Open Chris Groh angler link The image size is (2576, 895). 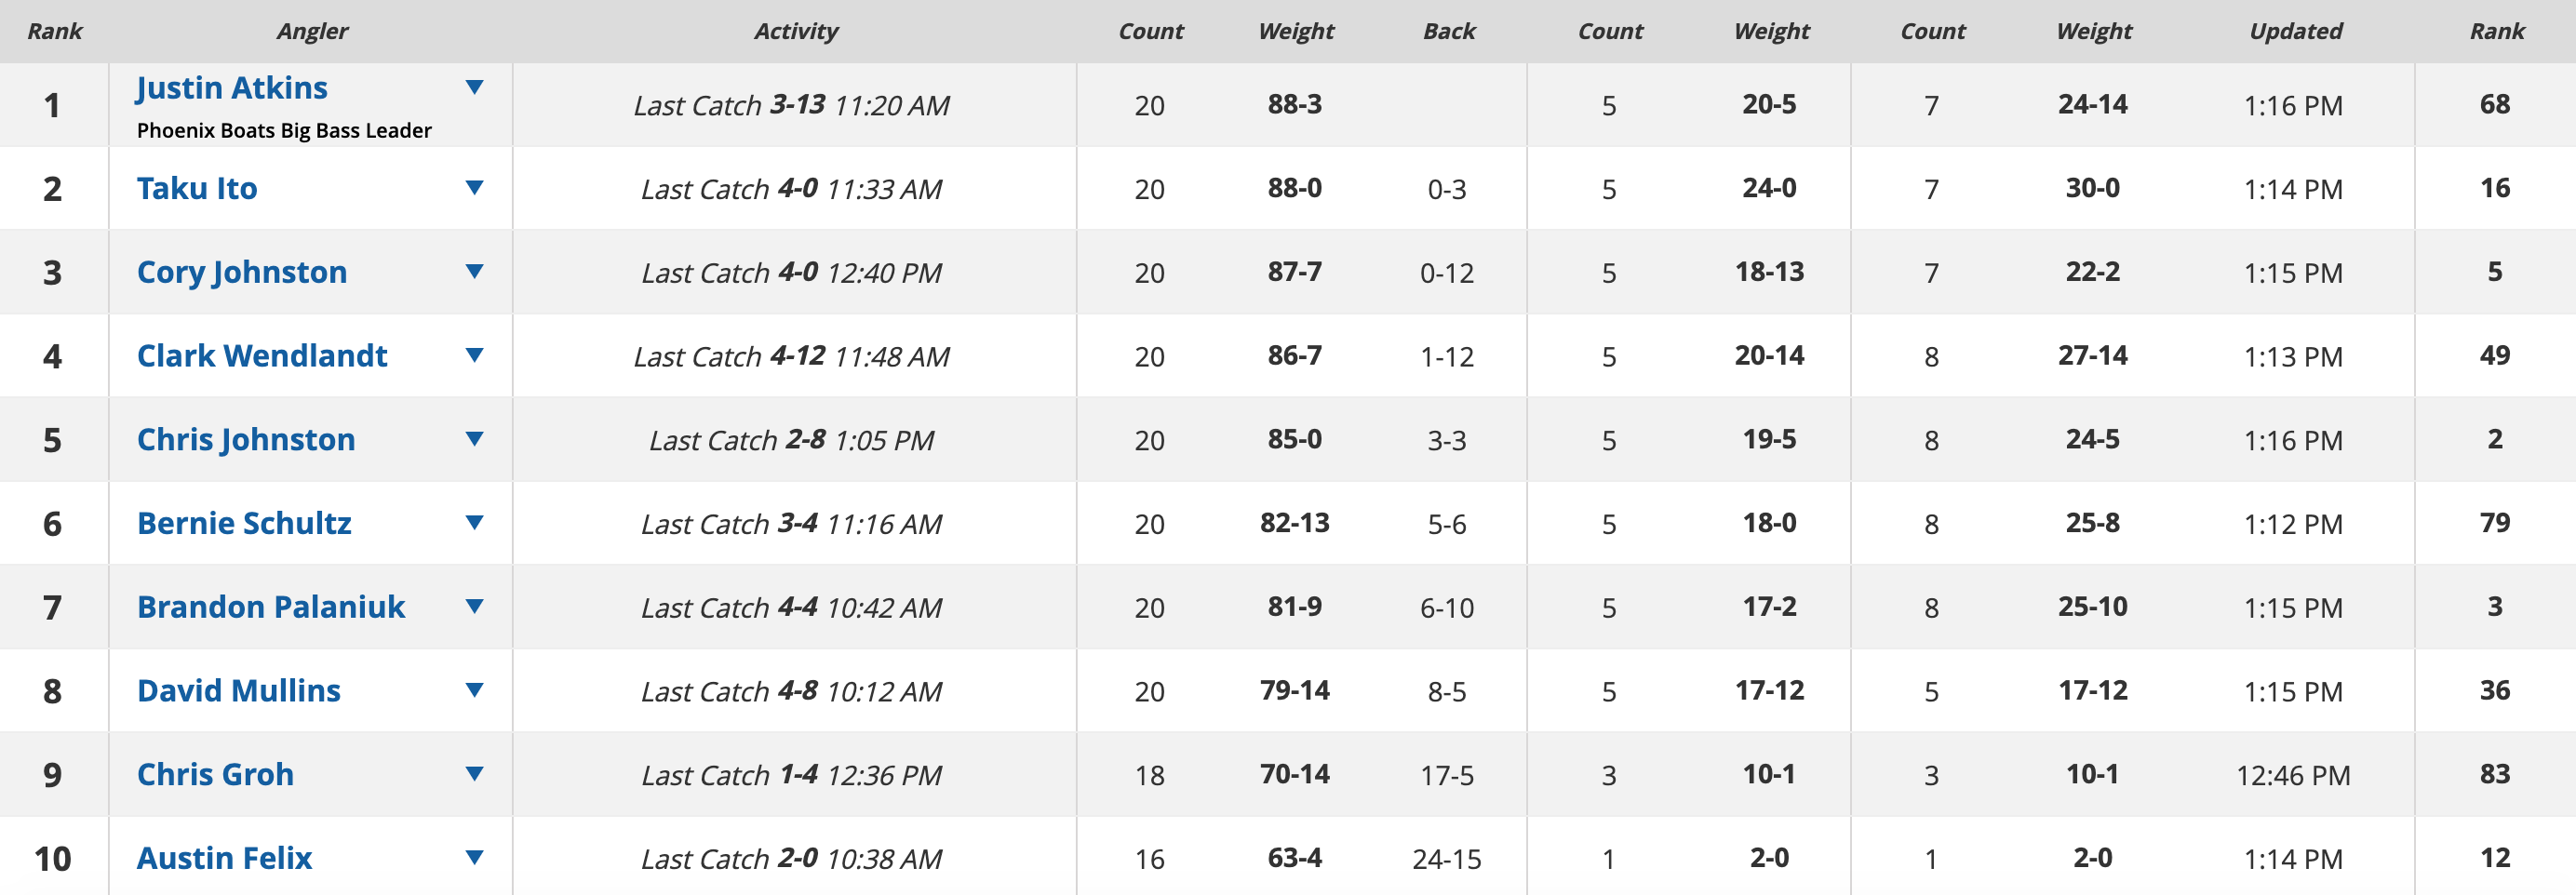[215, 774]
